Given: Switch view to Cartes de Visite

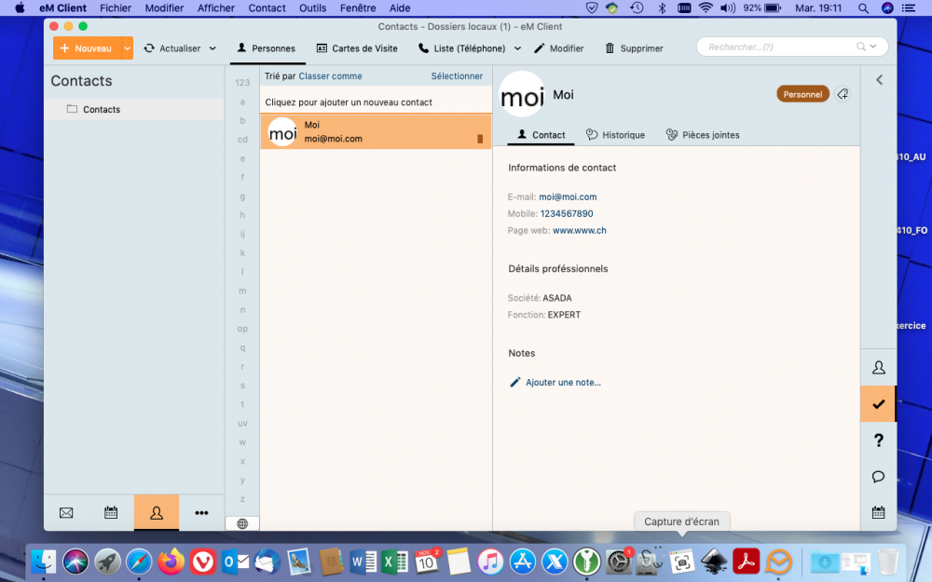Looking at the screenshot, I should click(356, 48).
